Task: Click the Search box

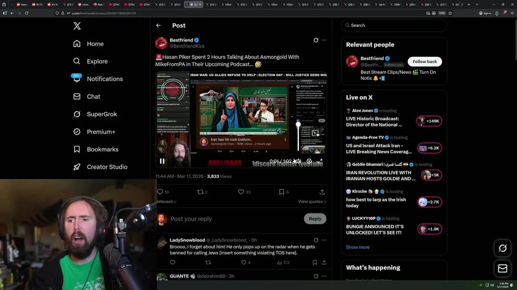Action: click(394, 25)
